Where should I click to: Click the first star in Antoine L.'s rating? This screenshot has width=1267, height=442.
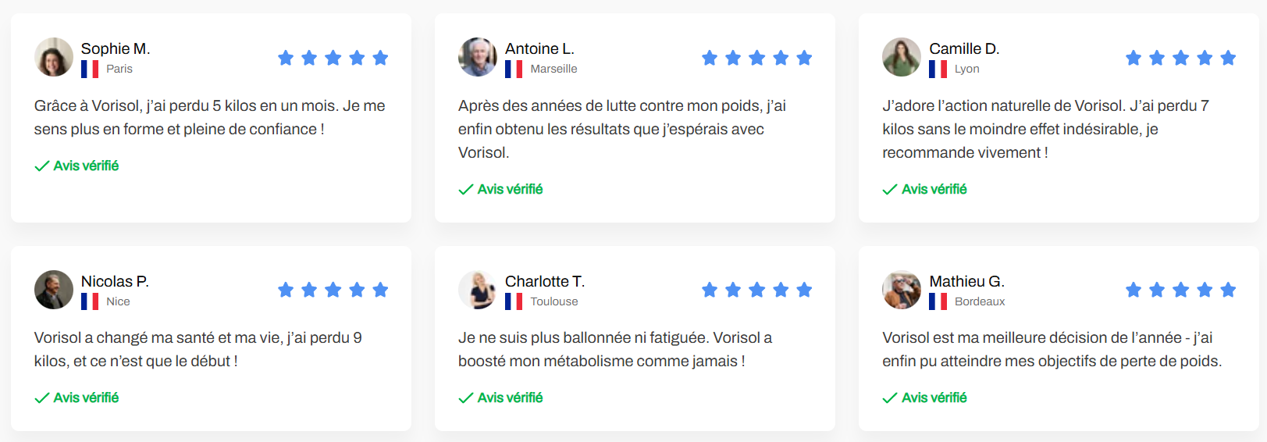click(x=710, y=58)
